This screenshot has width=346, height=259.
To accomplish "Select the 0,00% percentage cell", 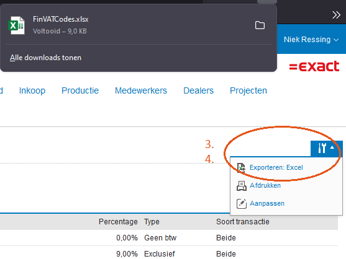I will pos(127,238).
